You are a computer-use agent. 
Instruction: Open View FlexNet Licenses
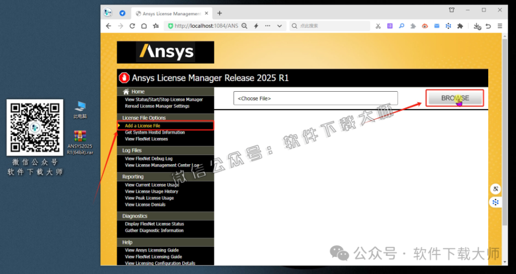pyautogui.click(x=147, y=139)
